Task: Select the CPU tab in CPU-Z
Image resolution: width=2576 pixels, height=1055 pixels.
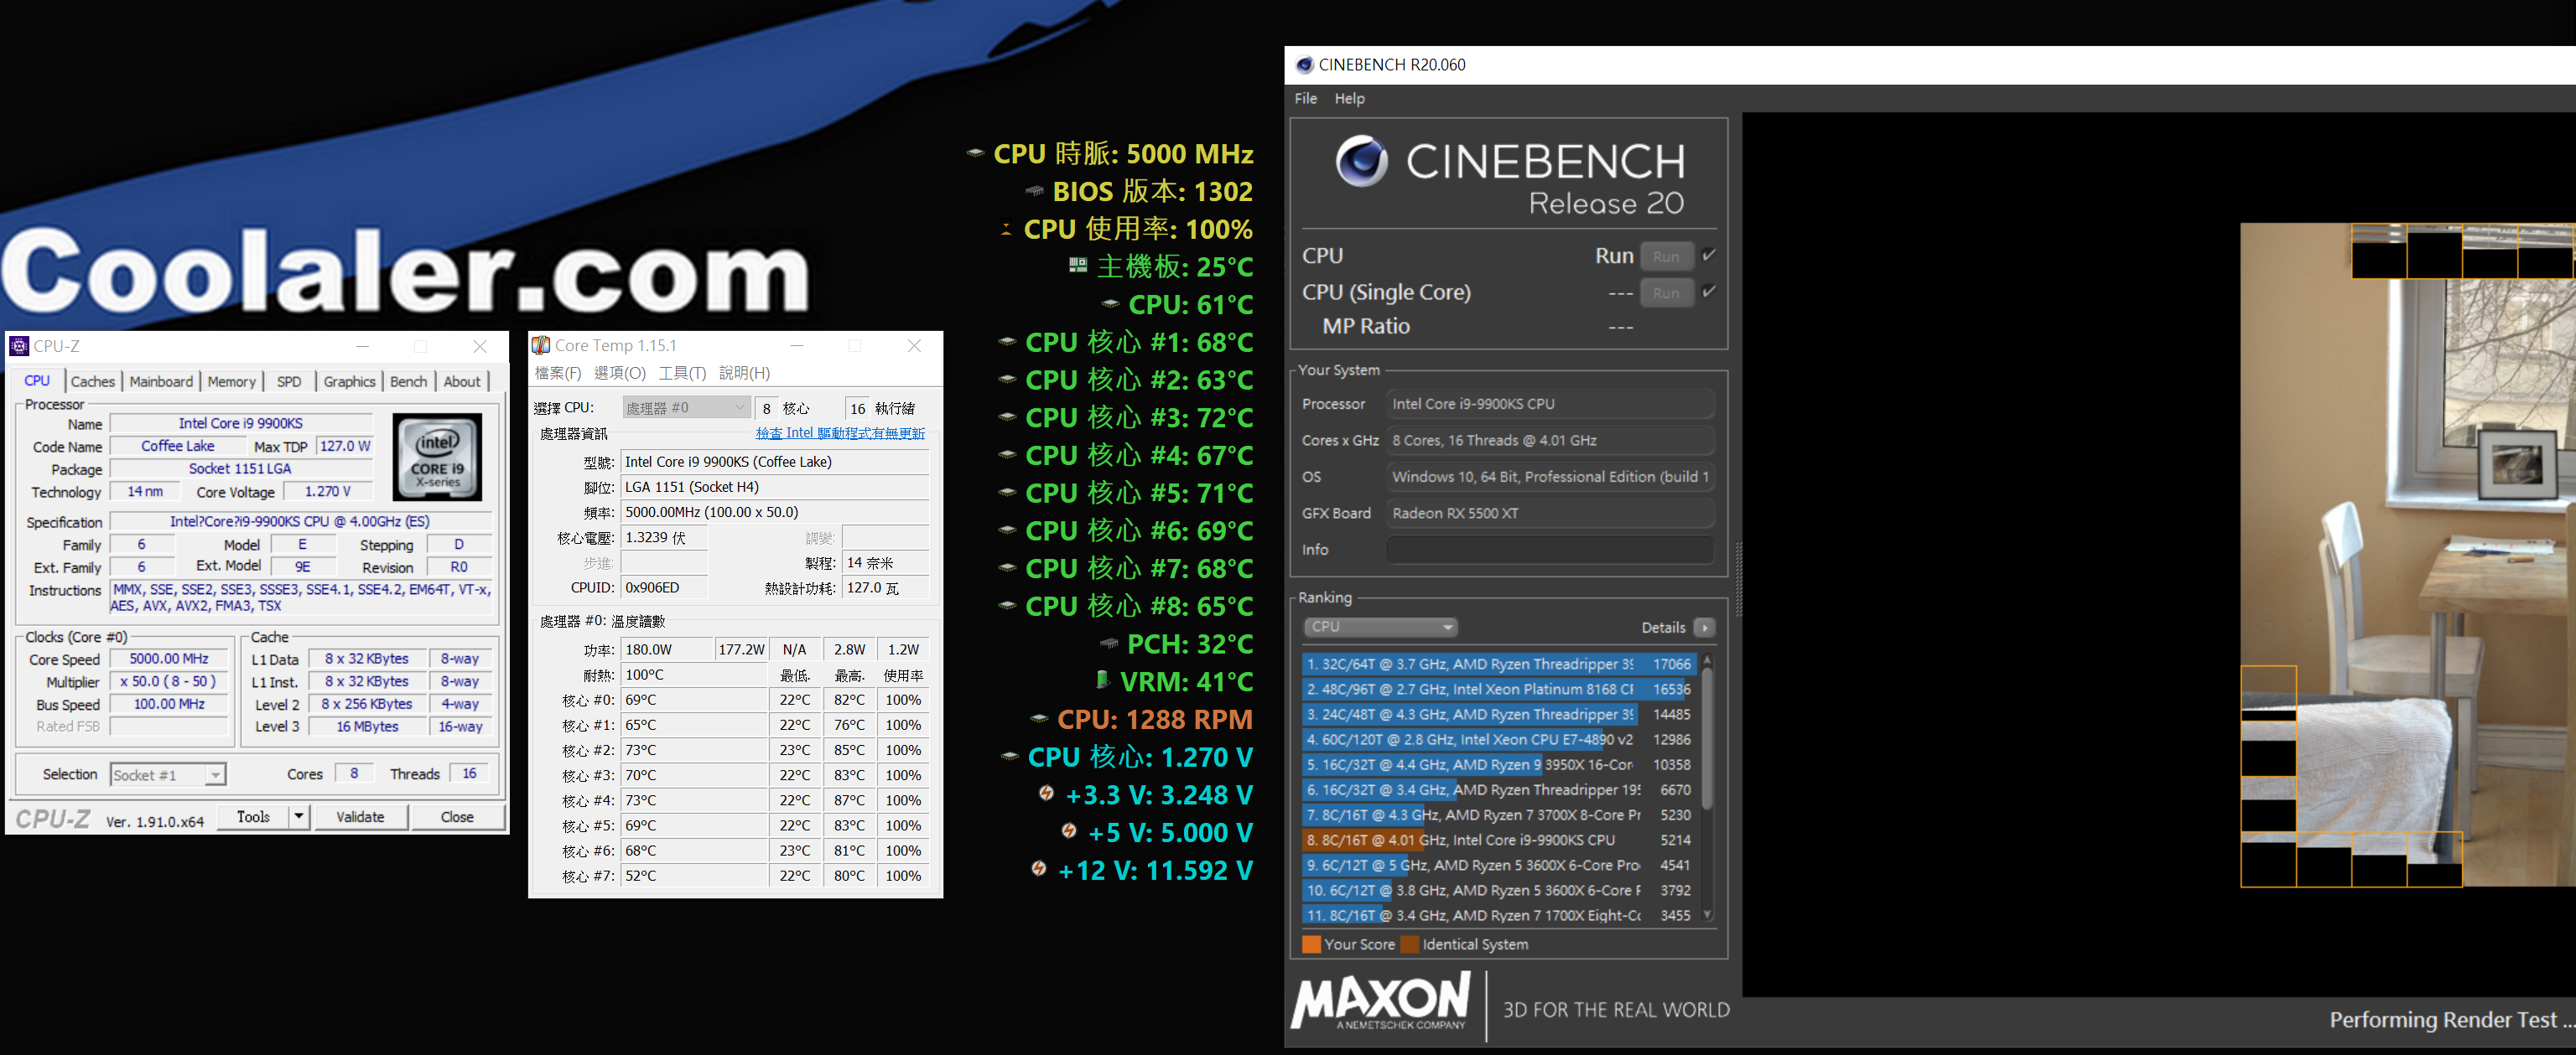Action: (37, 380)
